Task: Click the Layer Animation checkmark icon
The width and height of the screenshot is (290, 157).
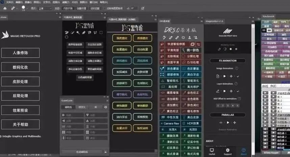Action: point(238,91)
